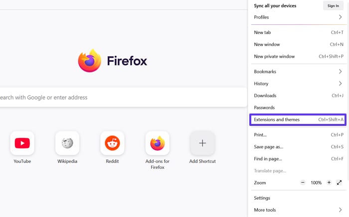Open the Wikipedia shortcut tile

point(67,143)
